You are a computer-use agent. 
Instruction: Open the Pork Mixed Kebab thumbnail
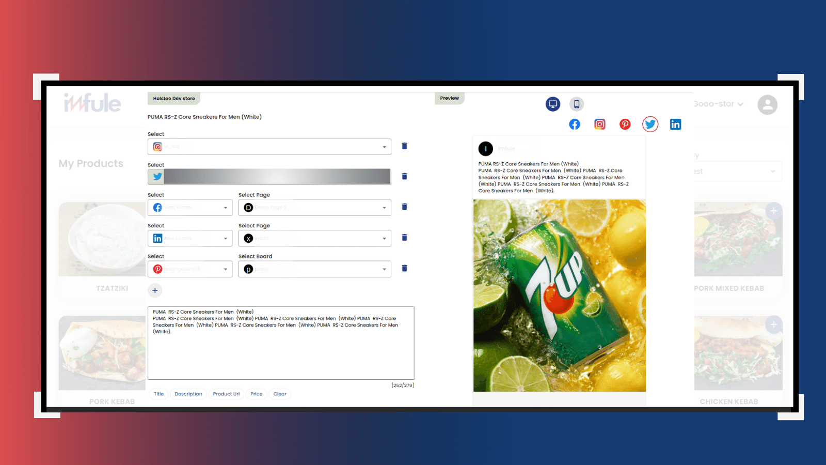(x=738, y=239)
